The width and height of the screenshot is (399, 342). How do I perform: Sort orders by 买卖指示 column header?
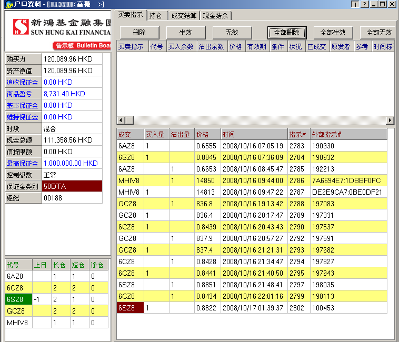[x=132, y=46]
